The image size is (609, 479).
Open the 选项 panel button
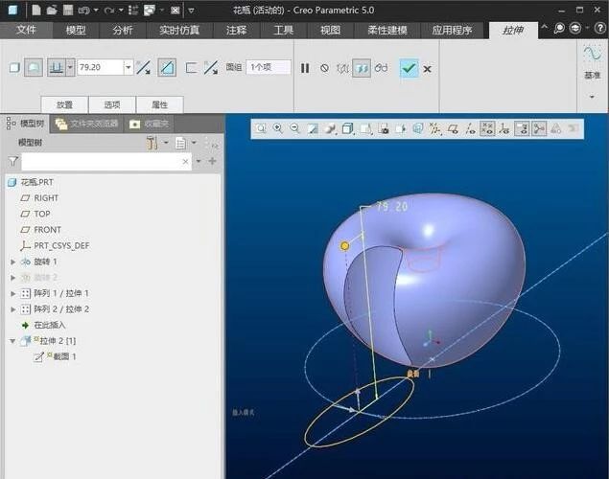pos(111,104)
